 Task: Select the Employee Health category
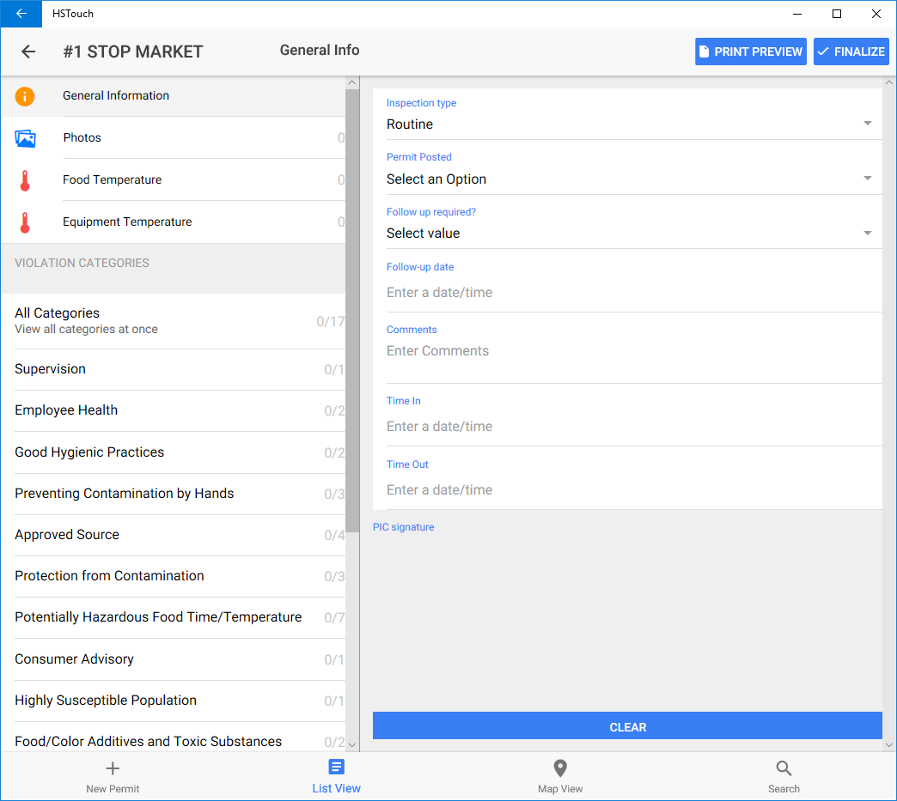tap(174, 410)
